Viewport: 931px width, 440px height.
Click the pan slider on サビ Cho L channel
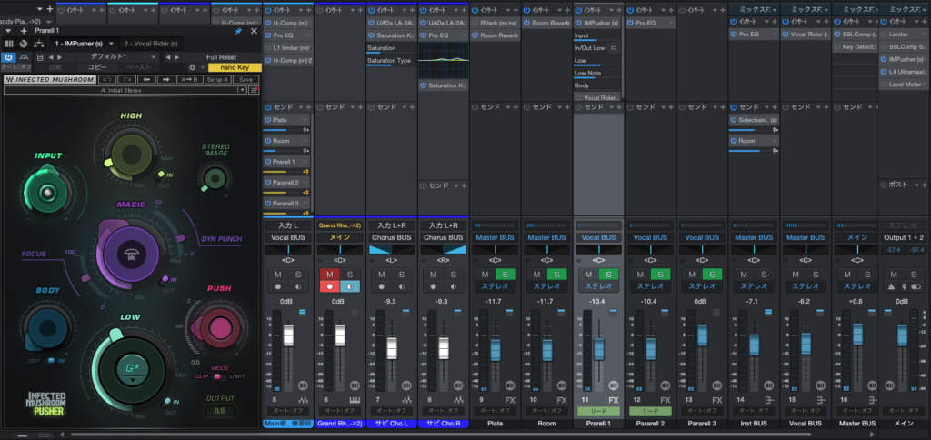coord(392,249)
